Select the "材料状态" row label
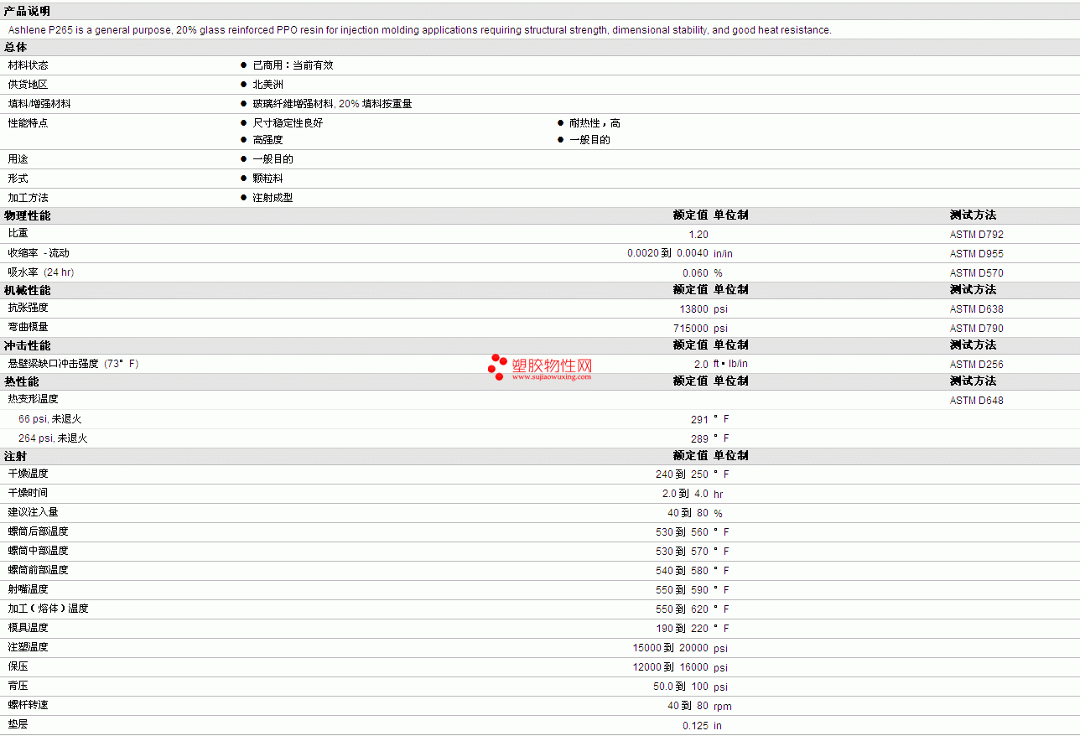1080x736 pixels. click(29, 65)
